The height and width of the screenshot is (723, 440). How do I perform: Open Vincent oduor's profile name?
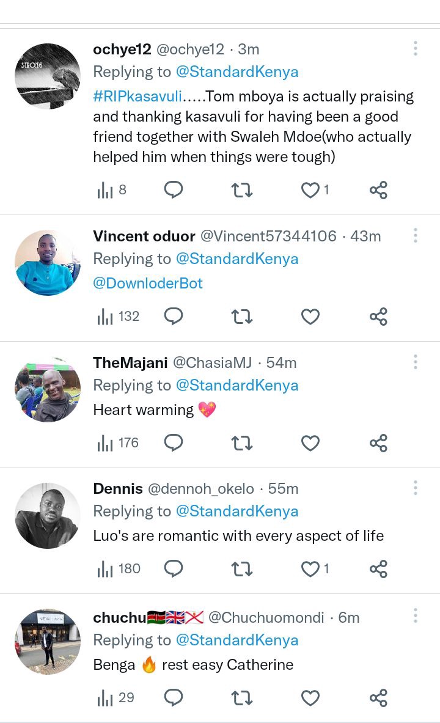[144, 236]
